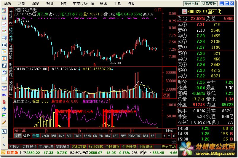The image size is (238, 158).
Task: Open the 扩展市场行情 menu
Action: coord(84,3)
